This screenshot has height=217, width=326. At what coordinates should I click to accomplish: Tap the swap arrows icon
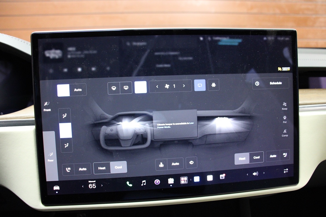[286, 171]
